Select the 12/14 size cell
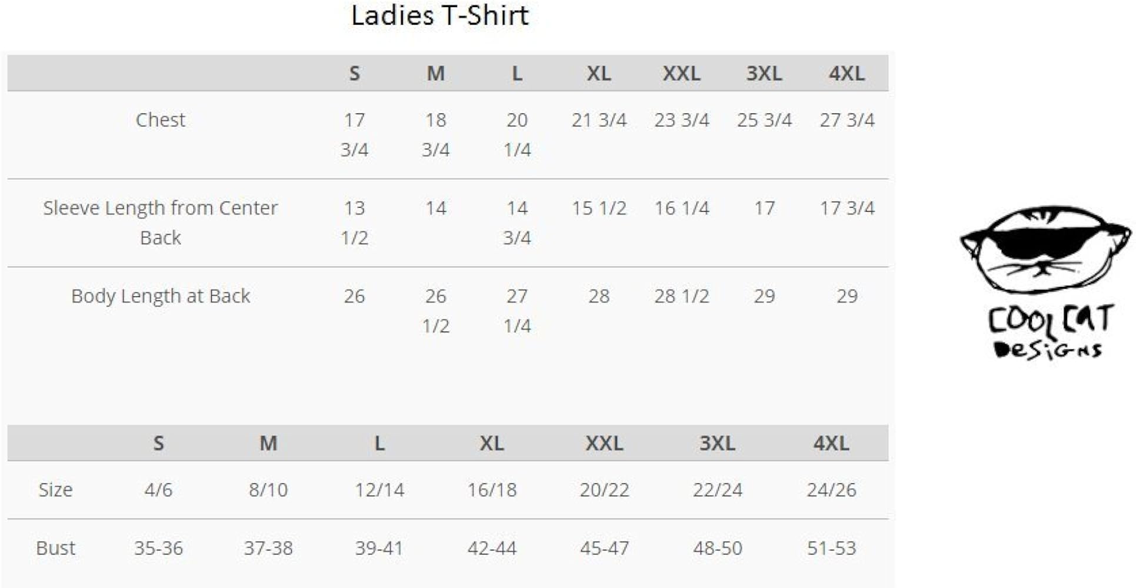 point(379,490)
